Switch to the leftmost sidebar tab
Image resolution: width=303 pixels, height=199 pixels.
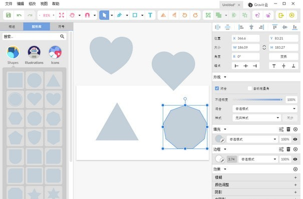(12, 27)
